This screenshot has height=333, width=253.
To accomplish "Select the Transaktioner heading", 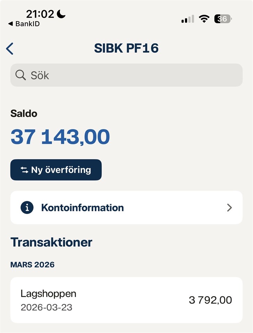I will [51, 242].
